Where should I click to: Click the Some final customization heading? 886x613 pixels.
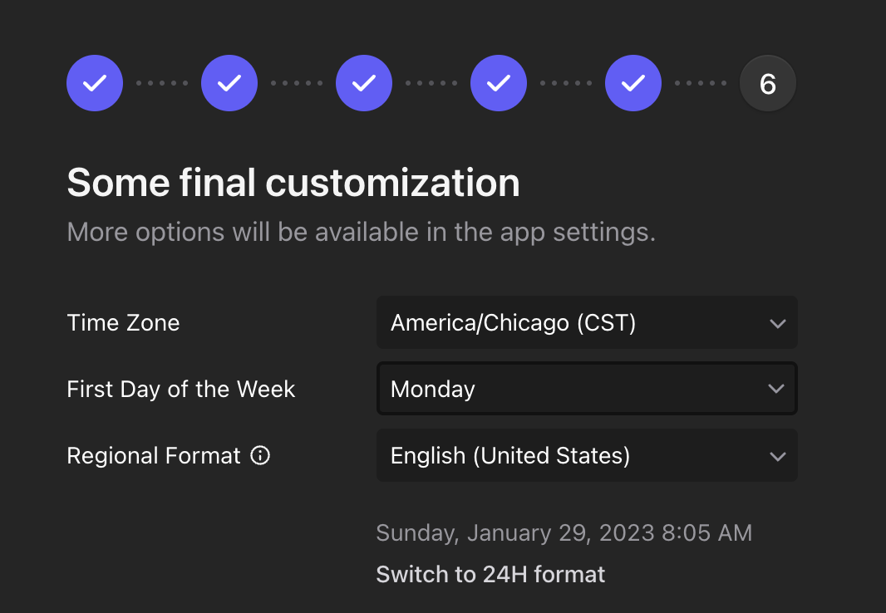tap(293, 182)
